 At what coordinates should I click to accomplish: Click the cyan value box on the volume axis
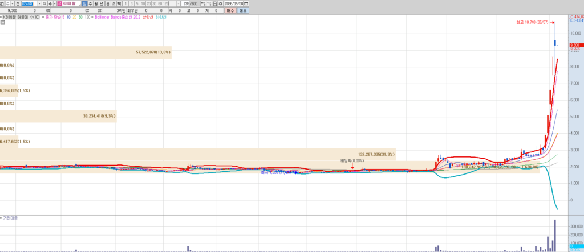(x=577, y=247)
